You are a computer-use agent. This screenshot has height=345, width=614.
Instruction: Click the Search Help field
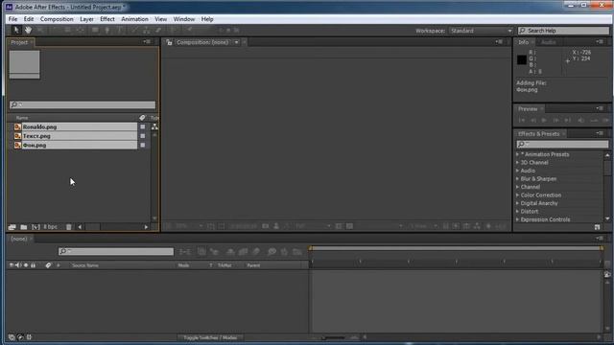(x=563, y=31)
